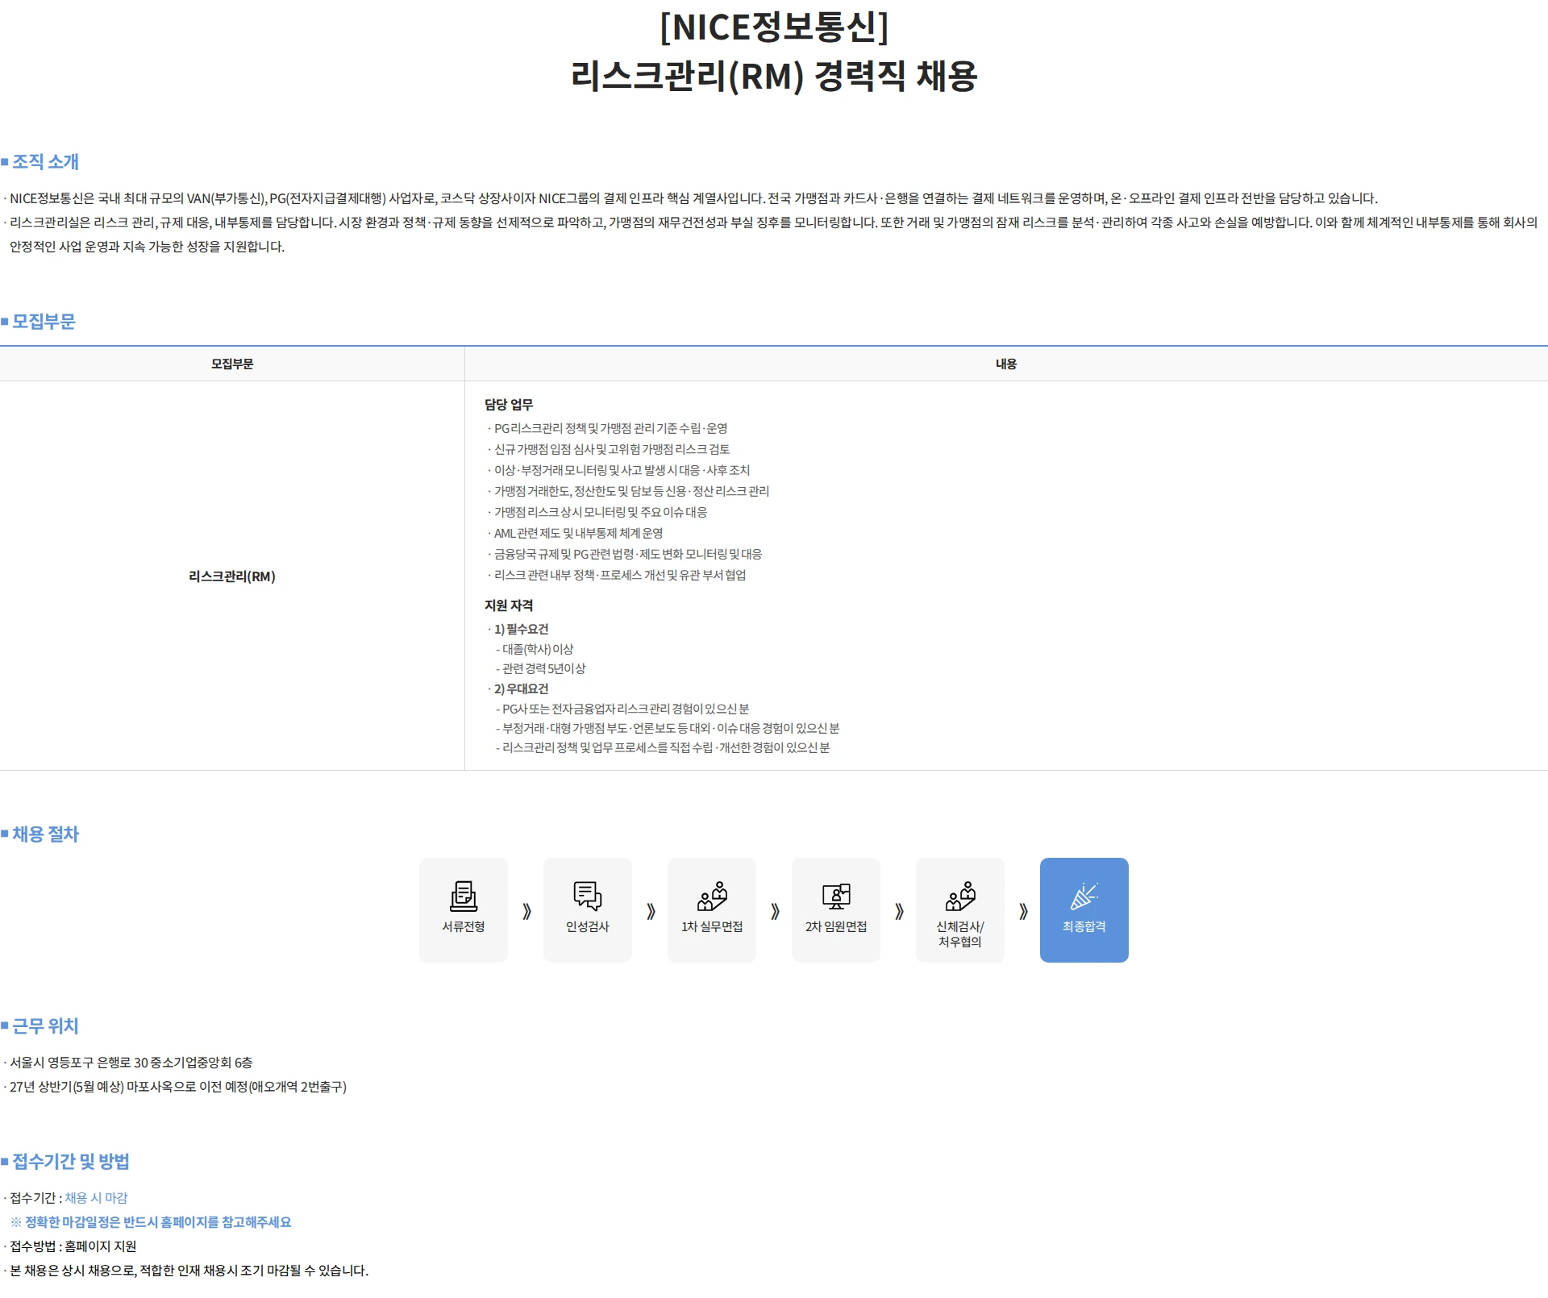
Task: Click the arrow between 1차 실무면접 and 2차 임원면접
Action: point(775,911)
